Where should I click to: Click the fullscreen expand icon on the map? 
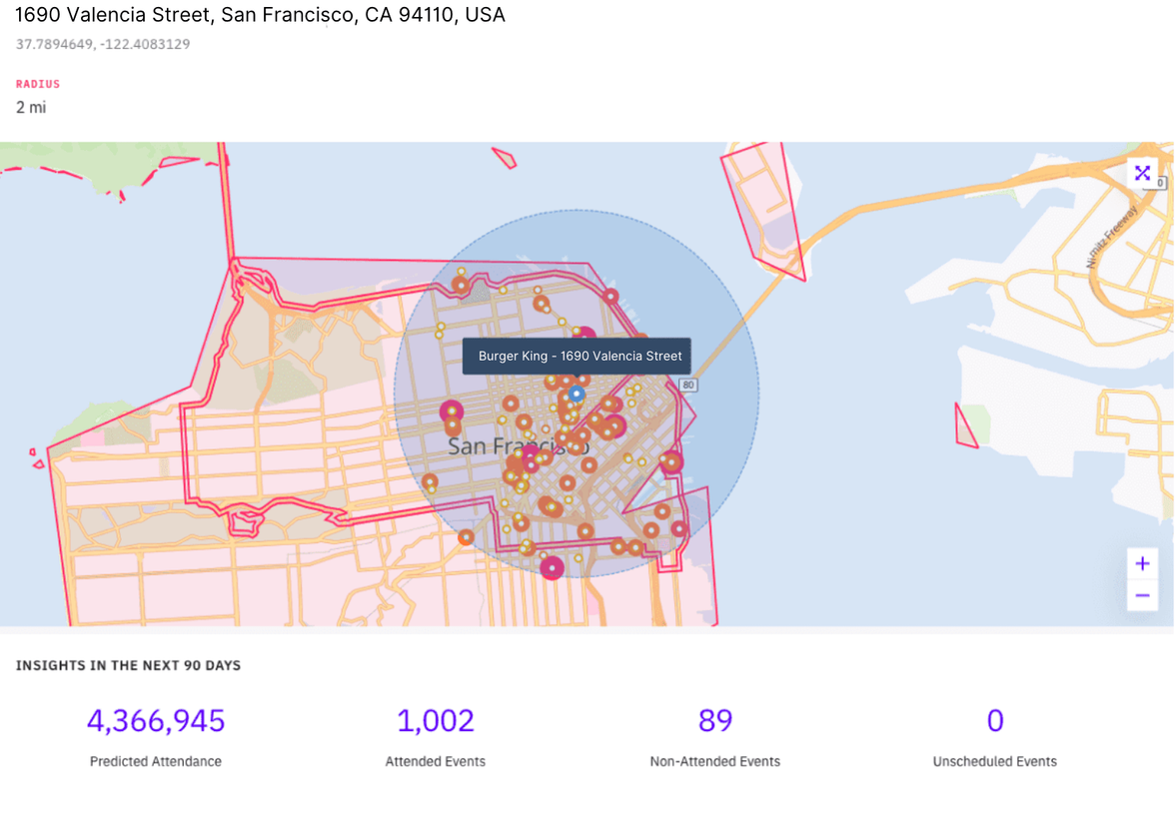pyautogui.click(x=1142, y=172)
